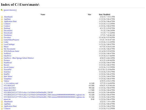Open the TMContainer ...0002.regtrans-ms file link
Viewport: 146px width, 110px height.
pyautogui.click(x=44, y=97)
